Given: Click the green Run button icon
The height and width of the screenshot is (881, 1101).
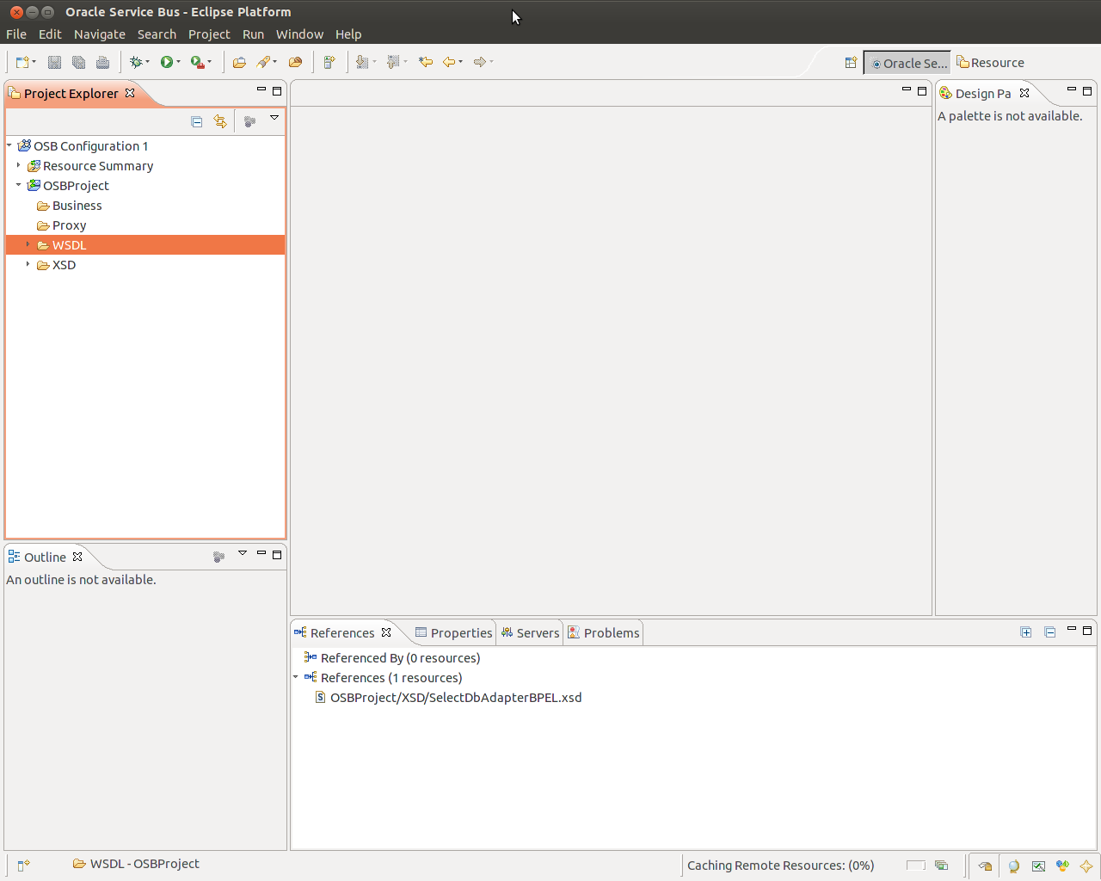Looking at the screenshot, I should click(x=167, y=62).
